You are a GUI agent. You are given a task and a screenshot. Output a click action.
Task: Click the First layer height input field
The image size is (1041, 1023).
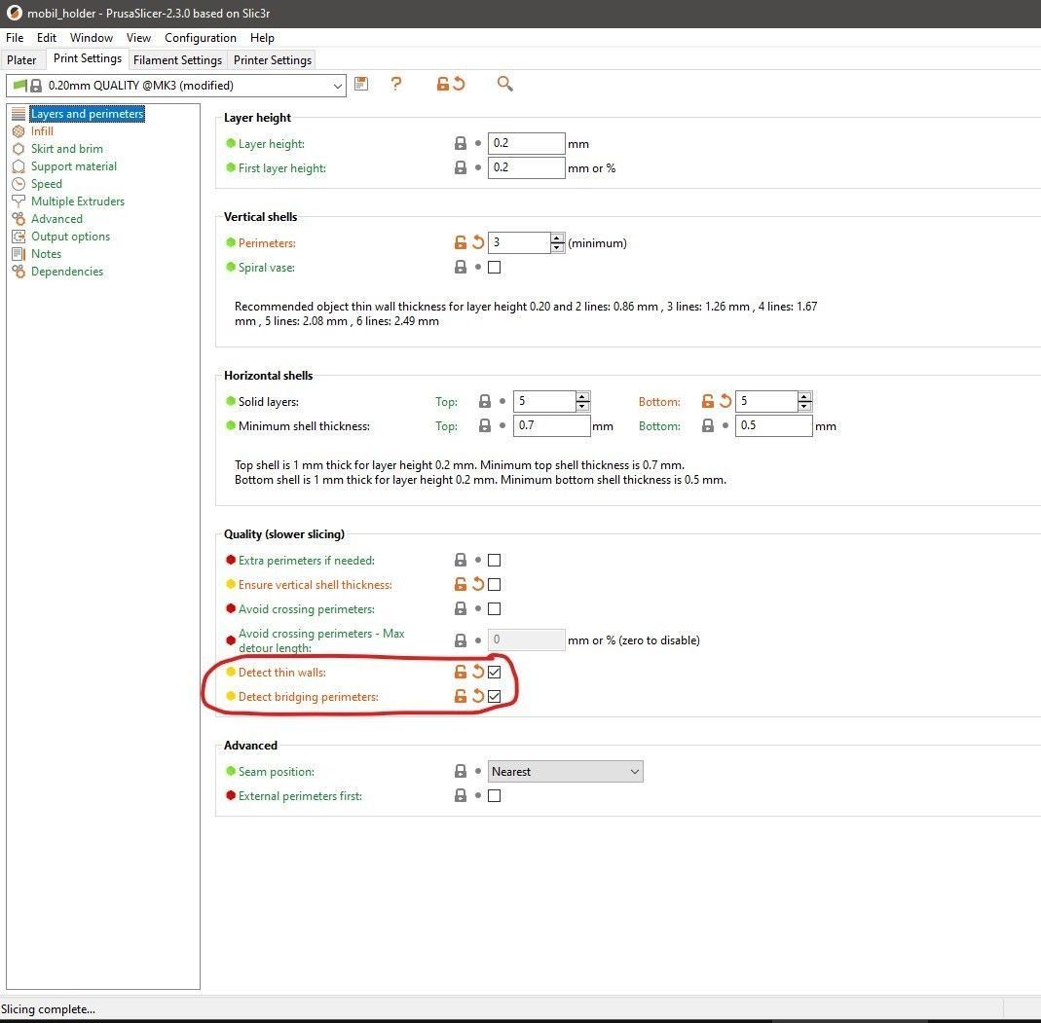[527, 167]
